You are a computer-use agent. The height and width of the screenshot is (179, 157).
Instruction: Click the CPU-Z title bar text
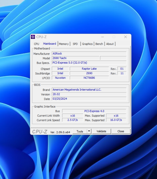(x=41, y=37)
